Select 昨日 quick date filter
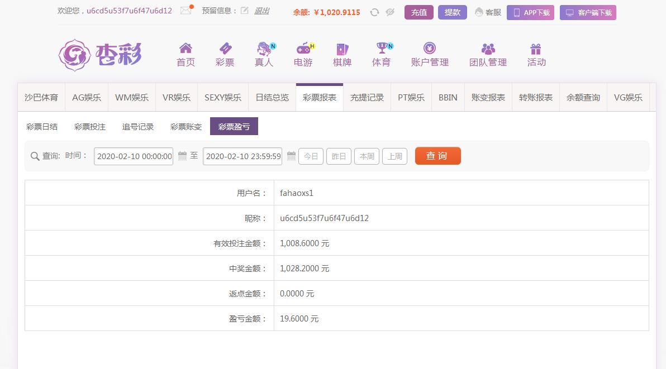This screenshot has height=369, width=666. [339, 156]
